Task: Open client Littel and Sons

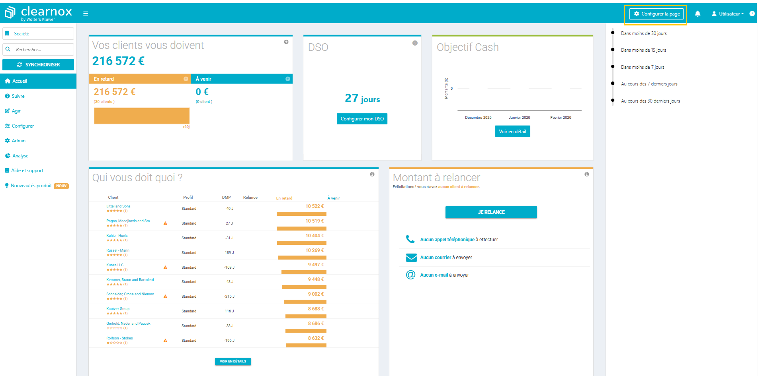Action: coord(118,206)
